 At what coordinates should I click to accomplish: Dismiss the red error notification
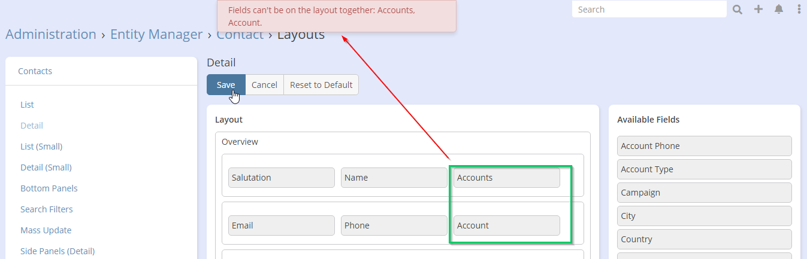pos(336,16)
